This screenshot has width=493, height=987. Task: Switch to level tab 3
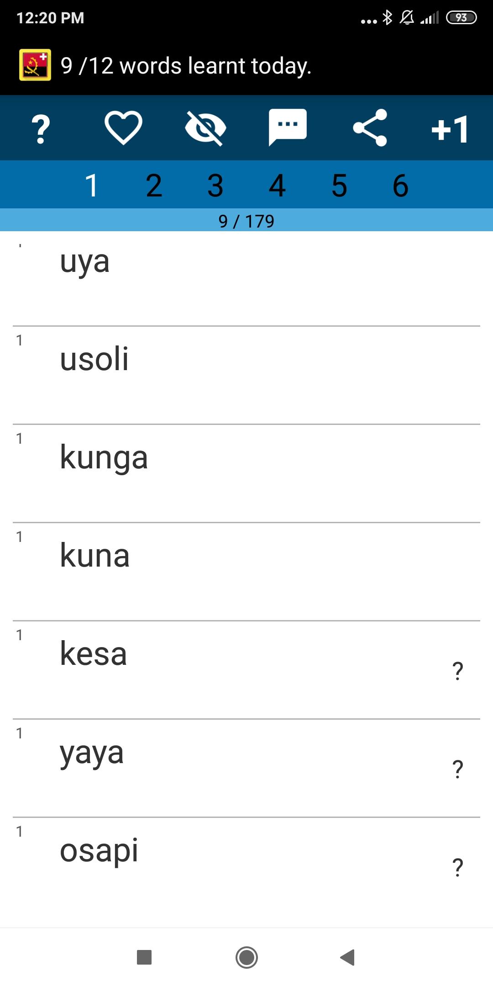click(215, 186)
